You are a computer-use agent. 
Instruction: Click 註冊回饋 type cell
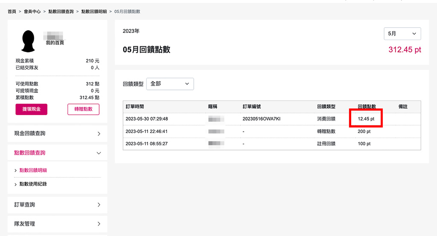tap(326, 144)
